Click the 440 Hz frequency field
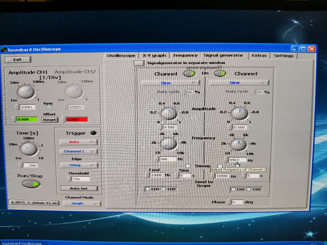This screenshot has width=327, height=245. (168, 159)
